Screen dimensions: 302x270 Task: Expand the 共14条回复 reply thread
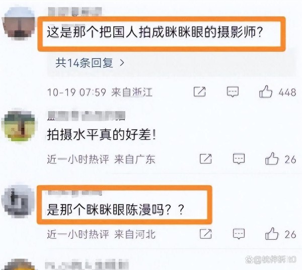(90, 63)
